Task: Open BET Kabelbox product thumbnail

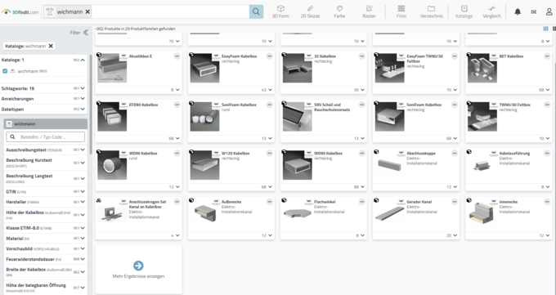Action: click(x=482, y=68)
